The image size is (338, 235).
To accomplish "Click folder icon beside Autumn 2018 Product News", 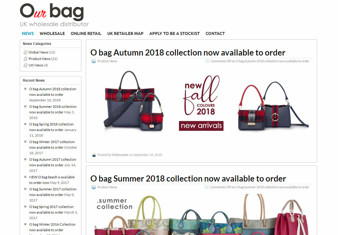I will (94, 61).
